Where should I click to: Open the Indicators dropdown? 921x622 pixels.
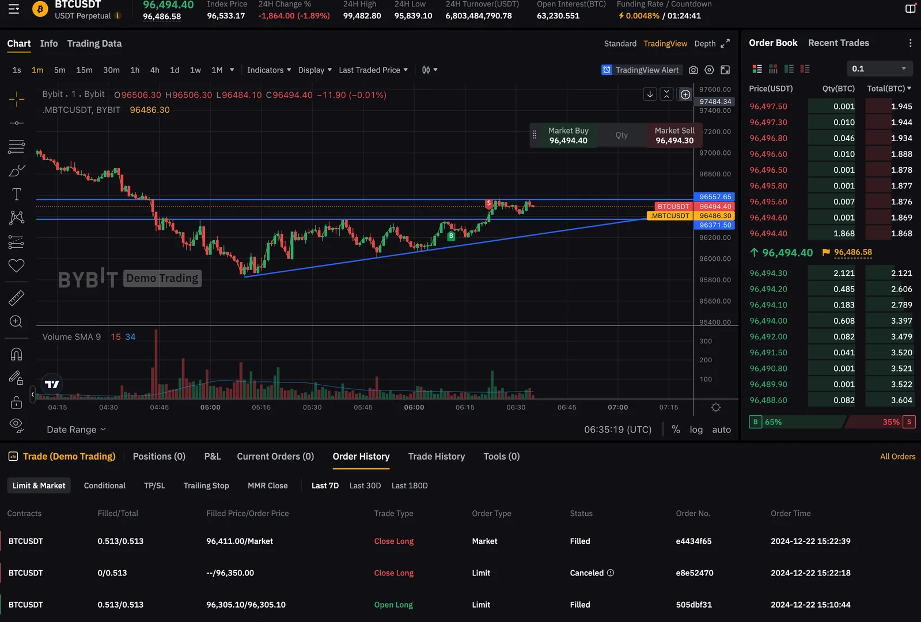click(269, 70)
